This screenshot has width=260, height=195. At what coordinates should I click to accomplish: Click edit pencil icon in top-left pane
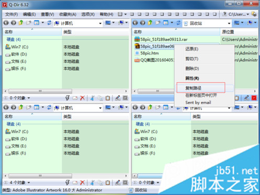118,98
